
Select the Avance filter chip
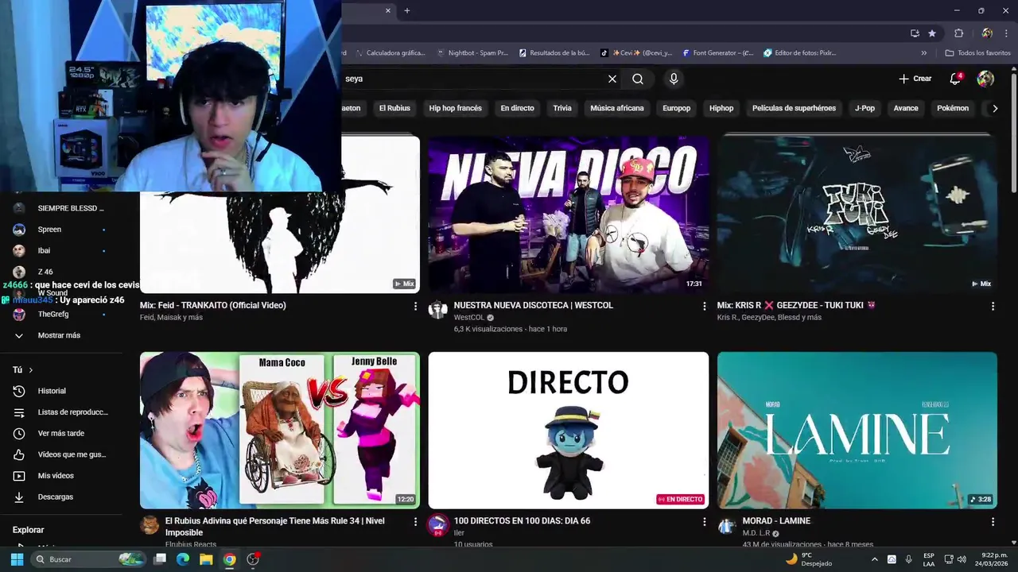[x=906, y=108]
